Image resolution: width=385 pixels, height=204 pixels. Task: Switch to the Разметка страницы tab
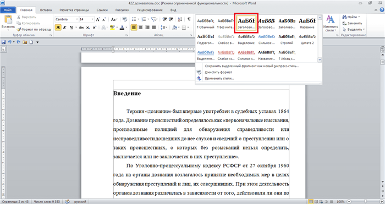click(x=74, y=10)
